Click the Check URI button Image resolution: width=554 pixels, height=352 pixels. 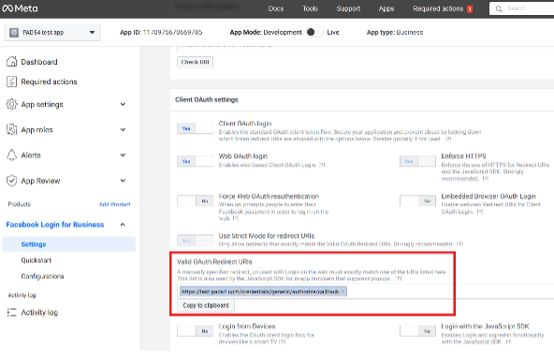[x=195, y=62]
